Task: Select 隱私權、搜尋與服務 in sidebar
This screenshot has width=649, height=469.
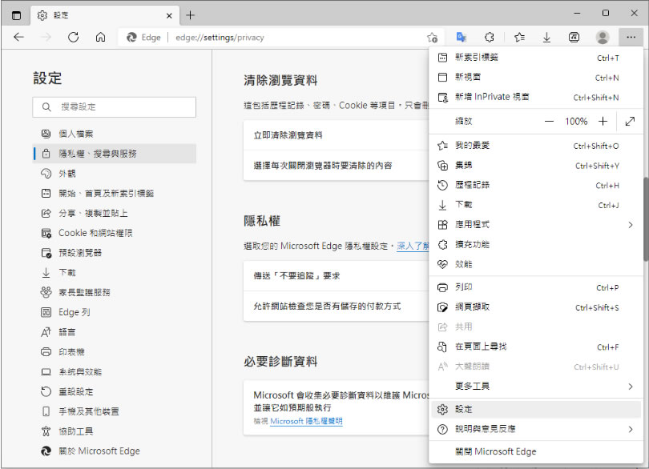Action: point(115,154)
